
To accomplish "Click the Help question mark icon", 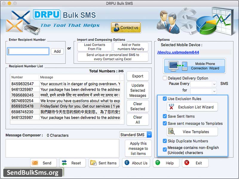I will coord(157,163).
